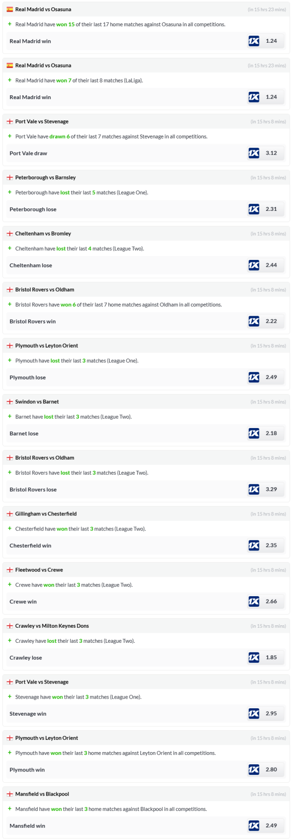Screen dimensions: 291x840
Task: Click the 1X bookmaker icon beside Port Vale draw
Action: pyautogui.click(x=254, y=153)
